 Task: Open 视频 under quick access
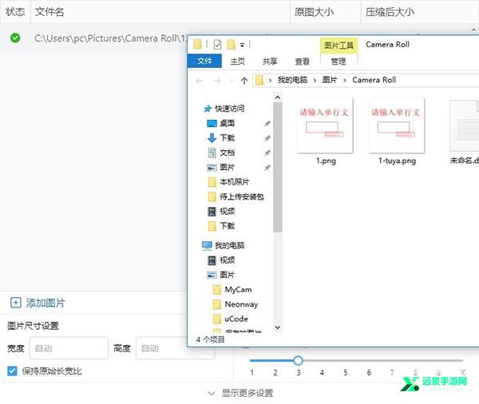(x=227, y=211)
